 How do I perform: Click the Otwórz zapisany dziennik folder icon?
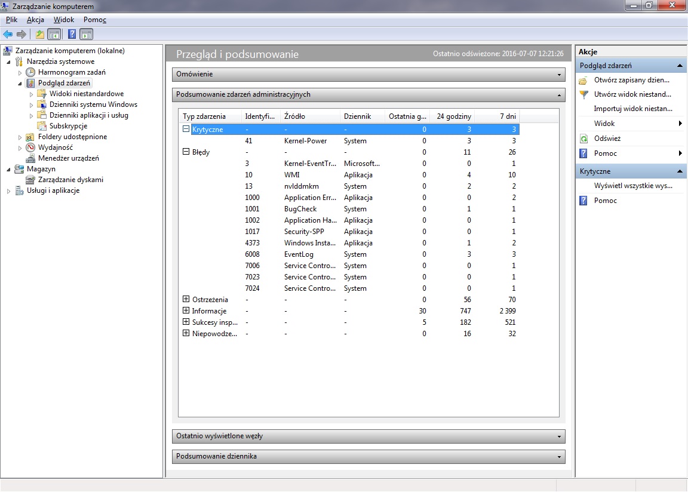[583, 80]
